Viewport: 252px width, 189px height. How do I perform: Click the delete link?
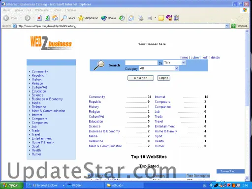click(x=215, y=58)
